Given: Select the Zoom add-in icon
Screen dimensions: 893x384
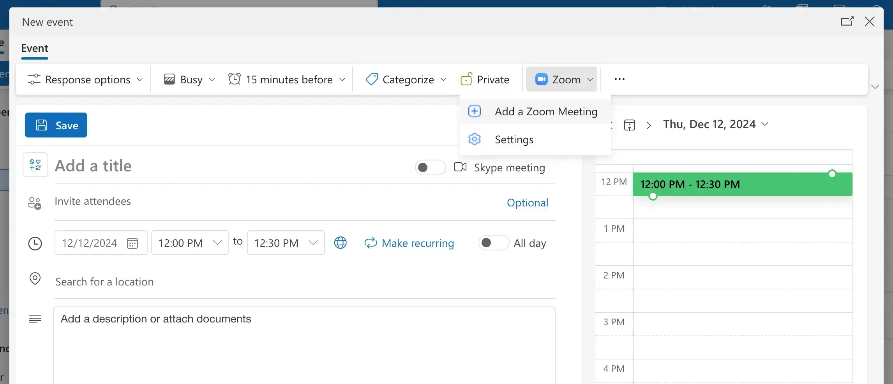Looking at the screenshot, I should coord(541,79).
